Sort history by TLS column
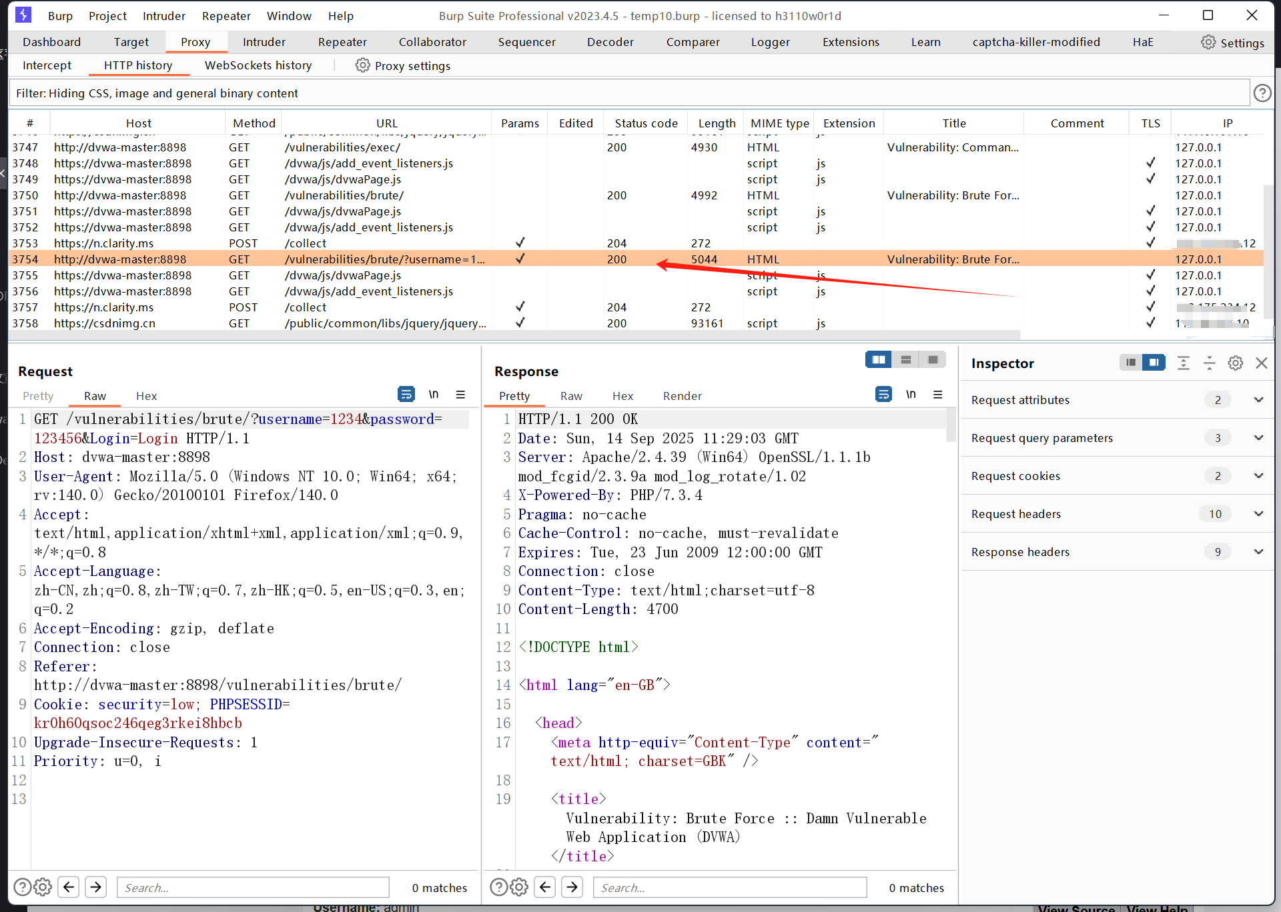 pos(1150,123)
